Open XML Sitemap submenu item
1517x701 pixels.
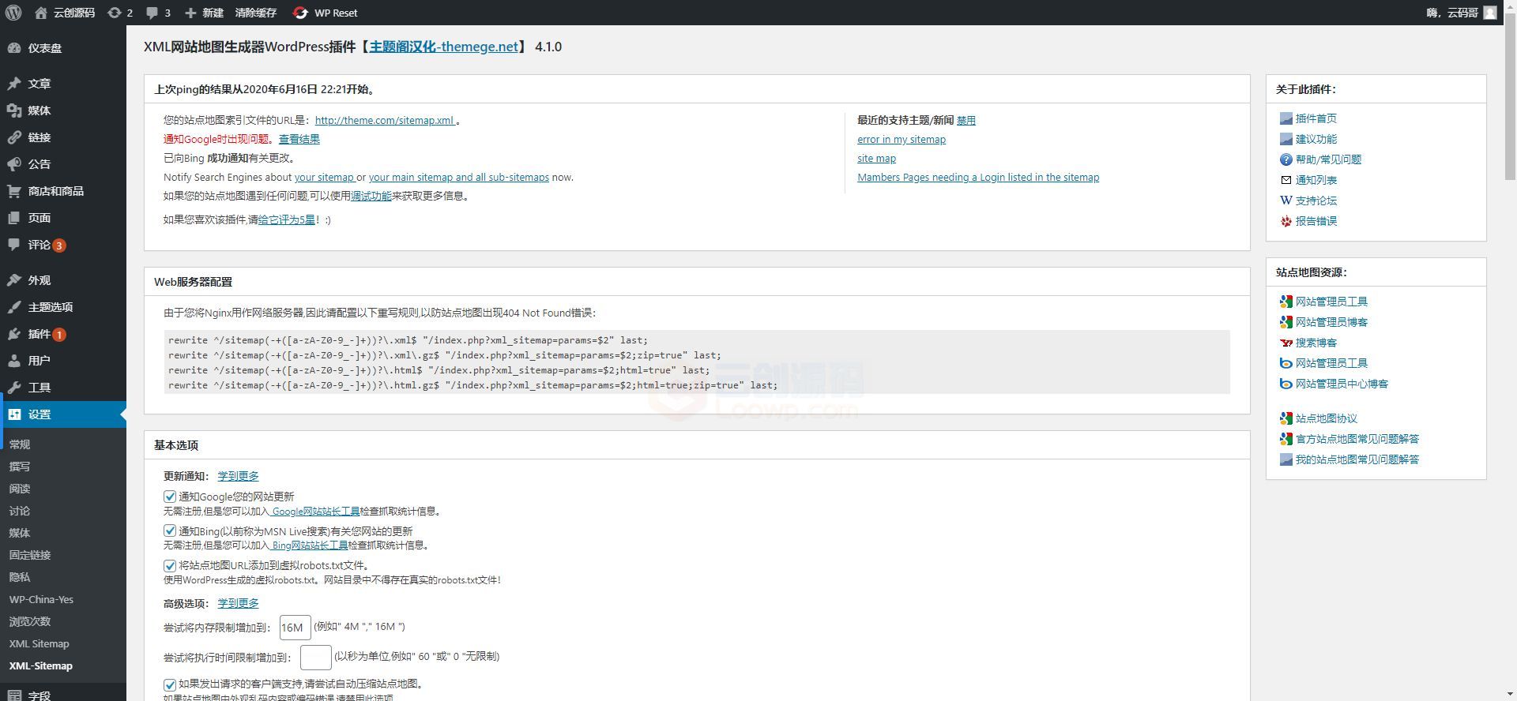(x=39, y=643)
